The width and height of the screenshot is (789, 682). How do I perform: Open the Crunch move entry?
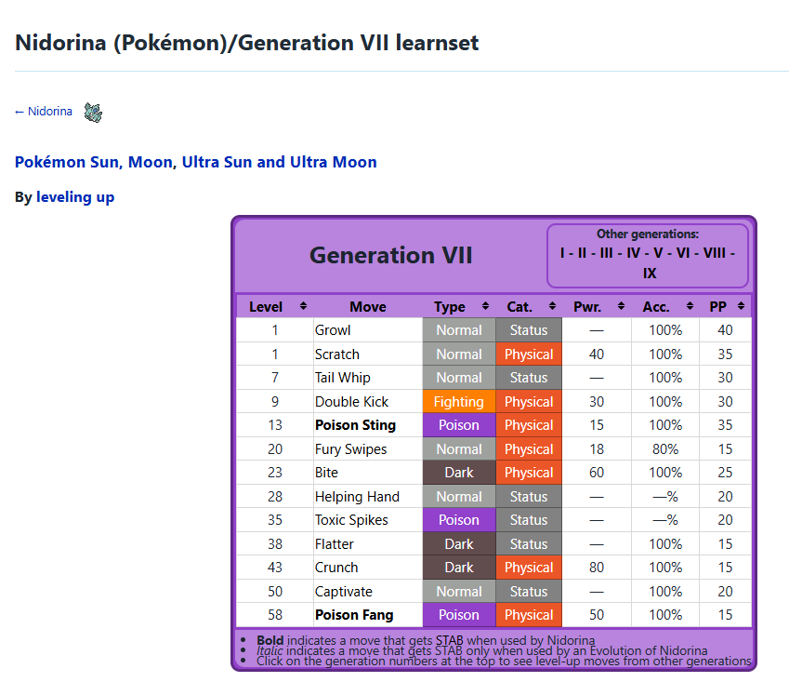click(x=336, y=568)
